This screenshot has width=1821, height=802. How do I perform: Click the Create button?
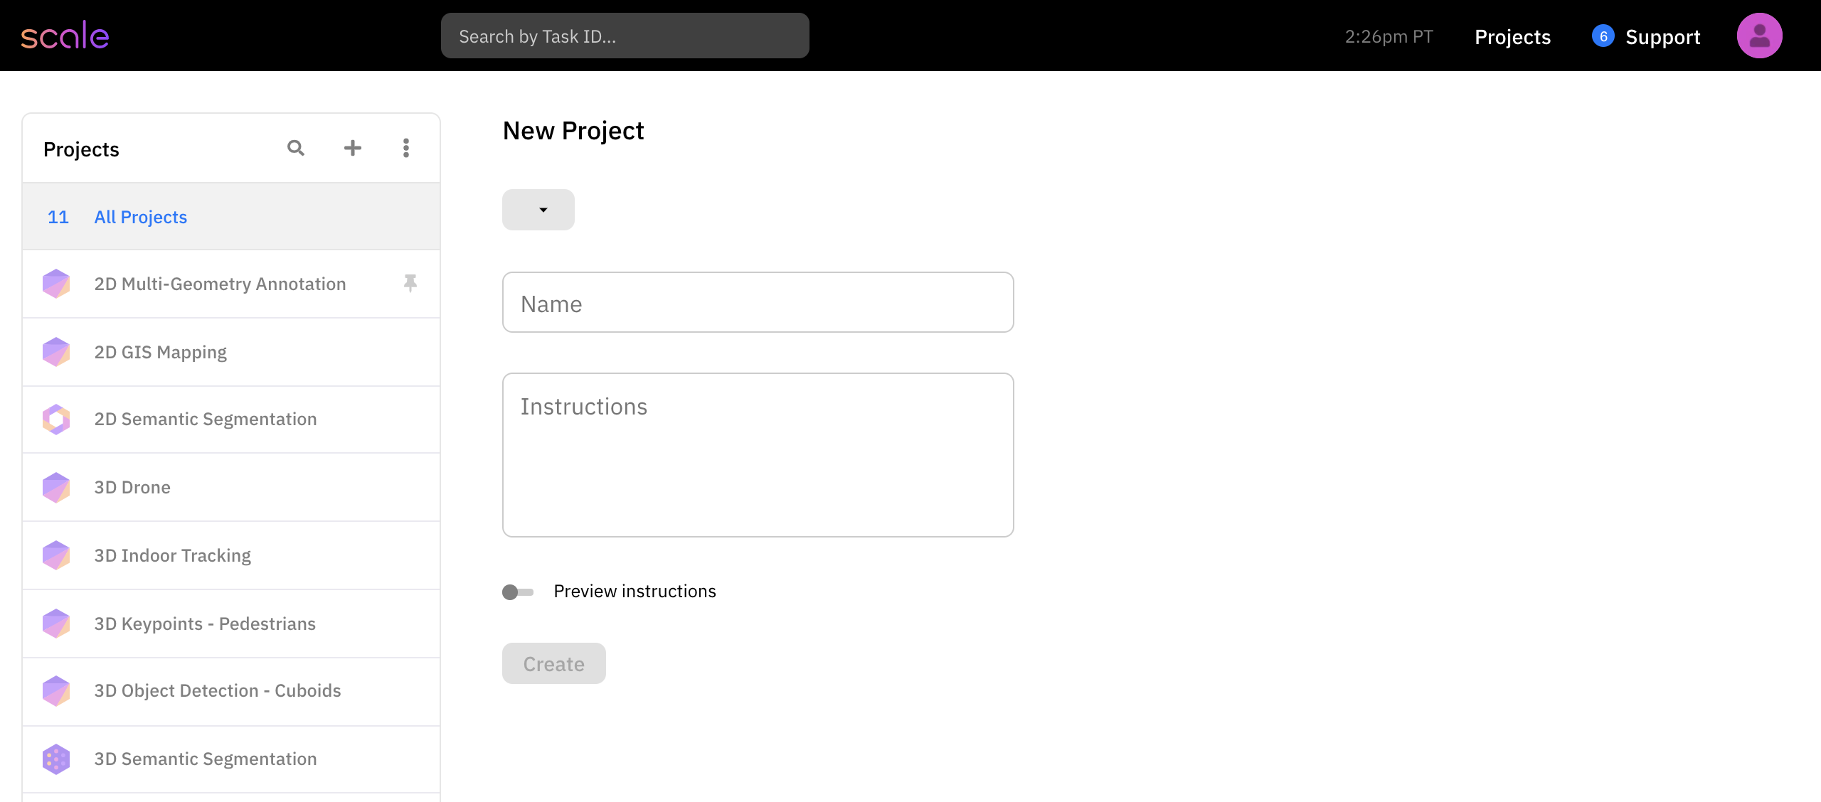coord(553,663)
